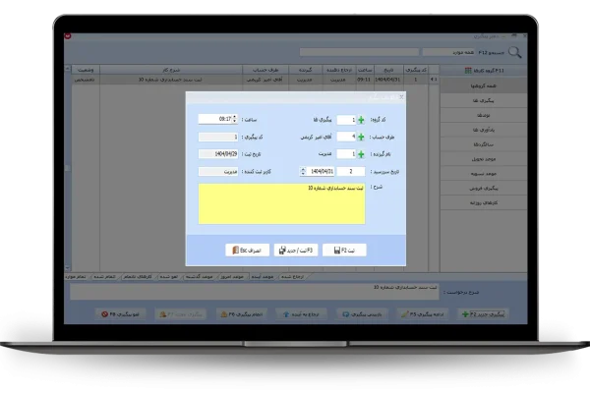Open the همه موارد search filter dropdown

click(x=448, y=52)
